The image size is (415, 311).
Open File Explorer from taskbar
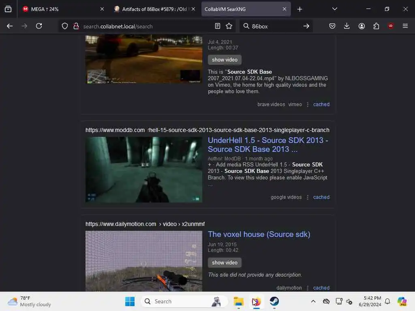238,301
